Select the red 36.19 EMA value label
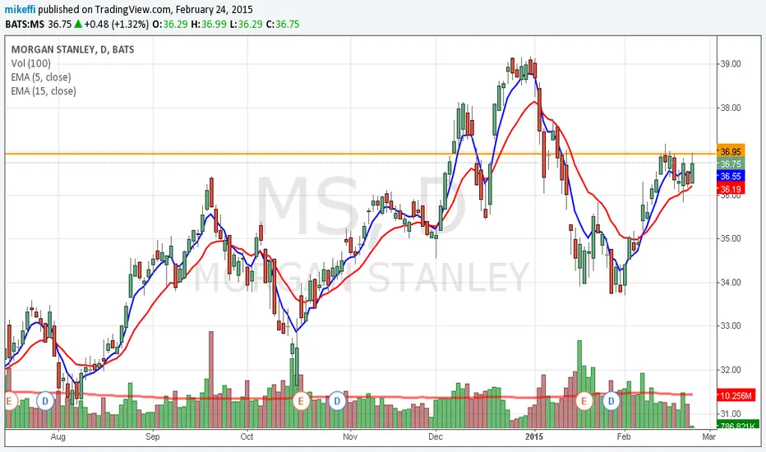 point(731,189)
